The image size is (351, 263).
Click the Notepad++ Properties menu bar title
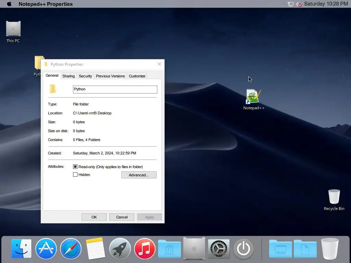pos(46,4)
